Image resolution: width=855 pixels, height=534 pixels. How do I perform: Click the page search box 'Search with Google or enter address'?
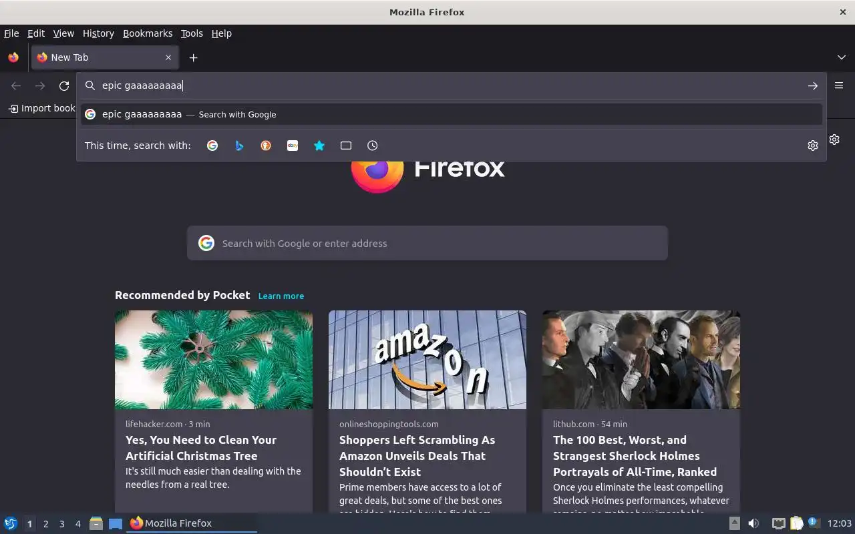[427, 243]
